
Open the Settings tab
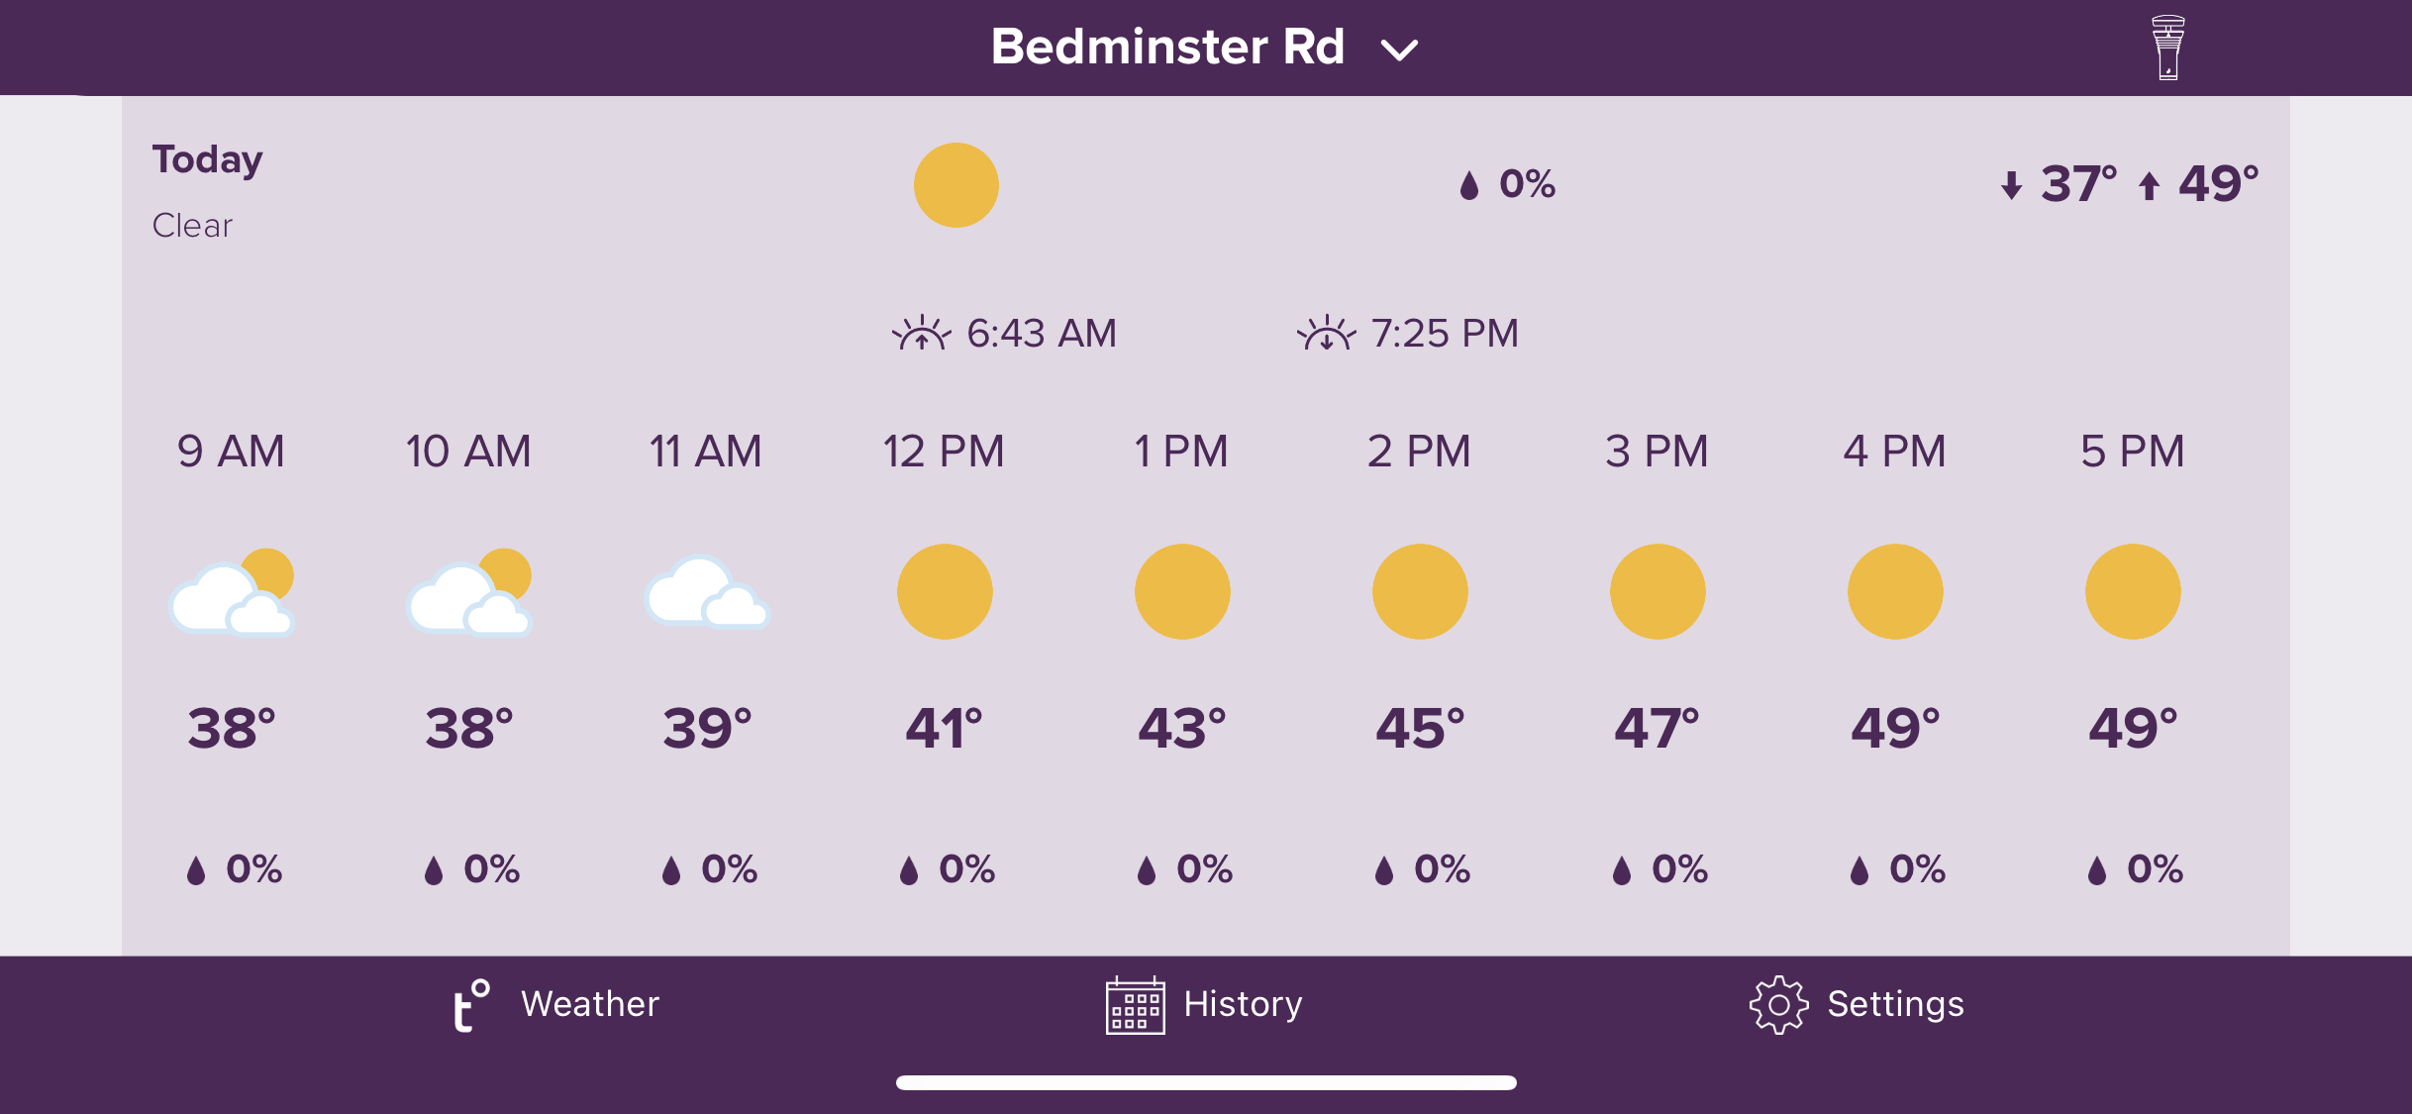(x=1857, y=1005)
